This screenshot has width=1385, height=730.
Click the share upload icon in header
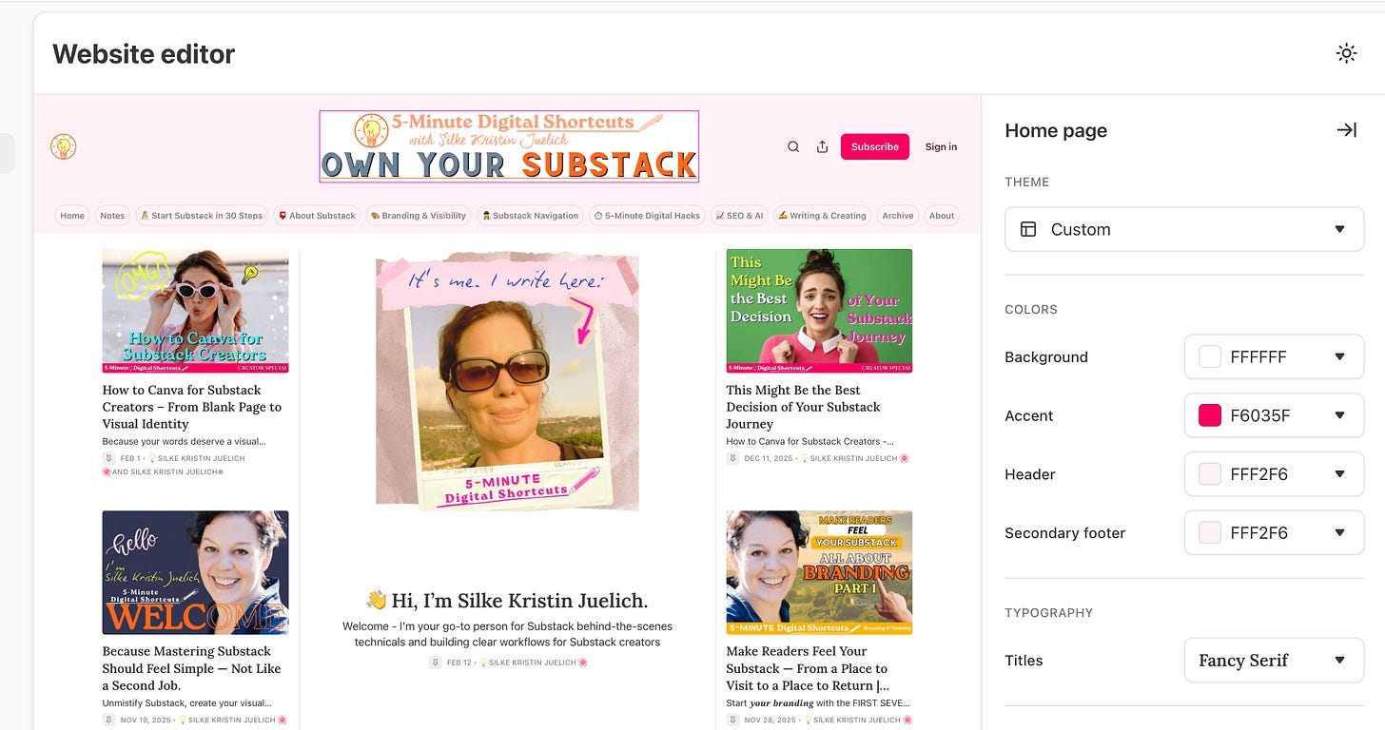click(x=822, y=146)
